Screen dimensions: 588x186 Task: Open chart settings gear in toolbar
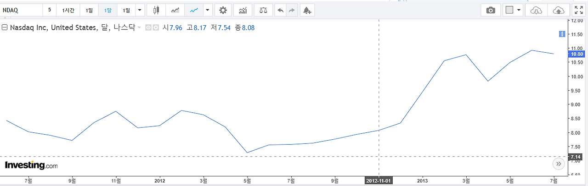pyautogui.click(x=223, y=10)
